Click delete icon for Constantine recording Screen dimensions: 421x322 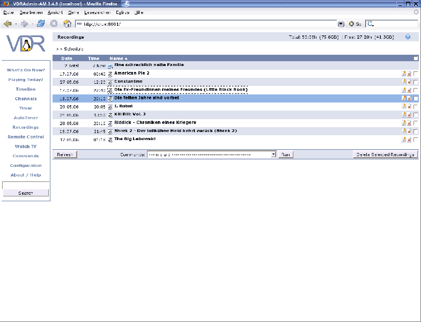(409, 82)
